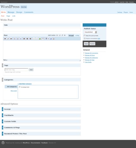The width and height of the screenshot is (136, 148).
Task: Switch to the Page sub-menu
Action: tap(8, 16)
